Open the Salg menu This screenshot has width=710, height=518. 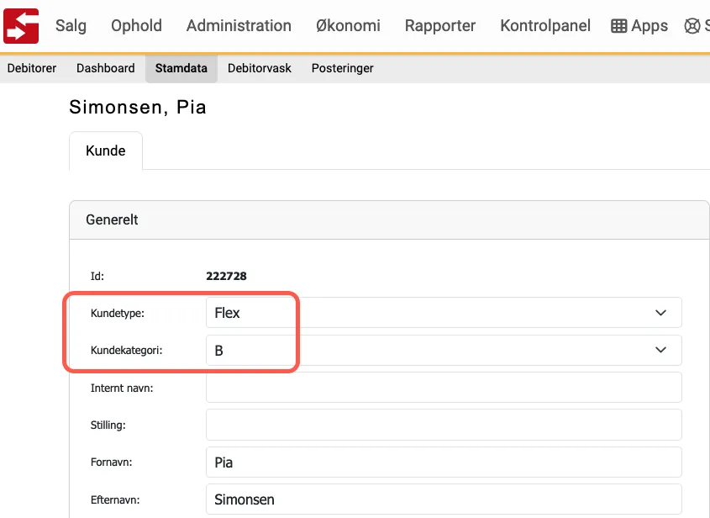[71, 26]
